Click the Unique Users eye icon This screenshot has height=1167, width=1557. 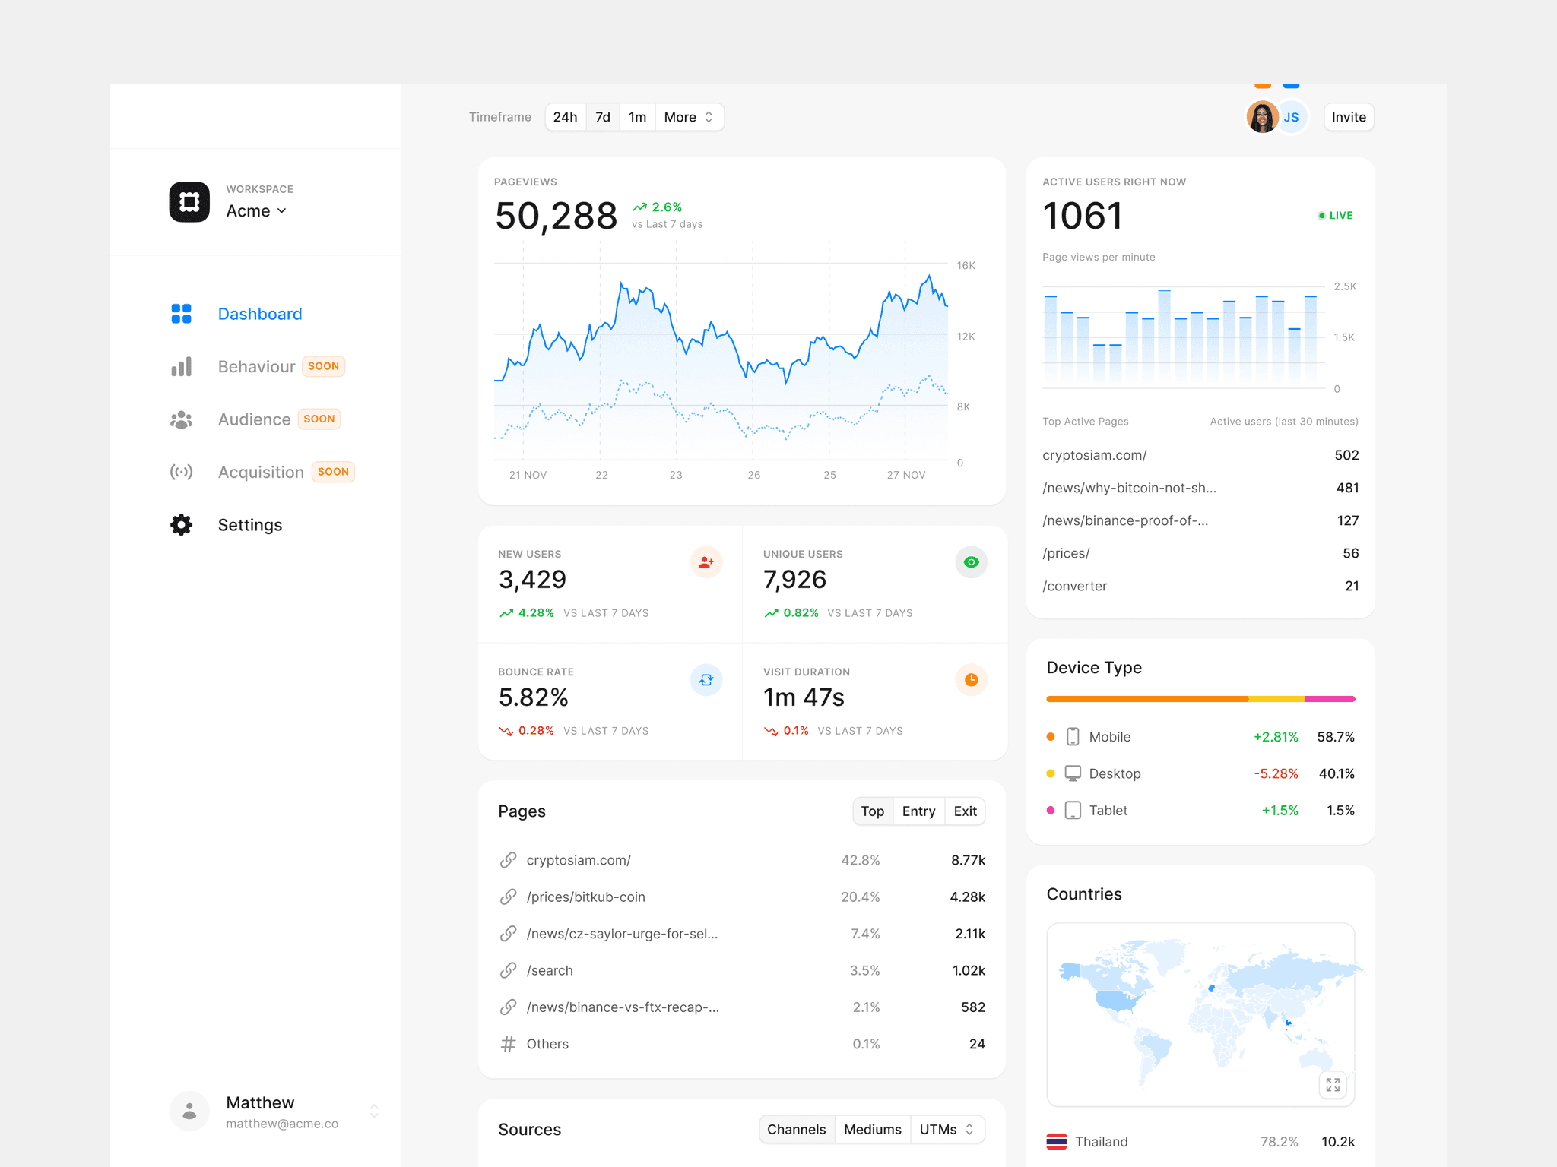coord(971,562)
